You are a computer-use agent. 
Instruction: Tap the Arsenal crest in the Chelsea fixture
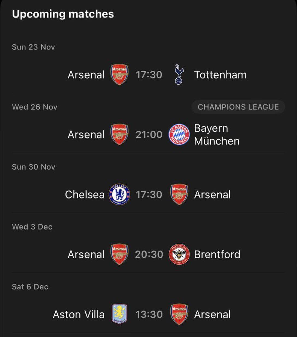point(179,194)
